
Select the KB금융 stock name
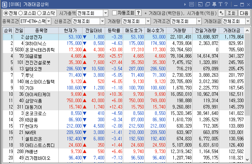(x=31, y=120)
